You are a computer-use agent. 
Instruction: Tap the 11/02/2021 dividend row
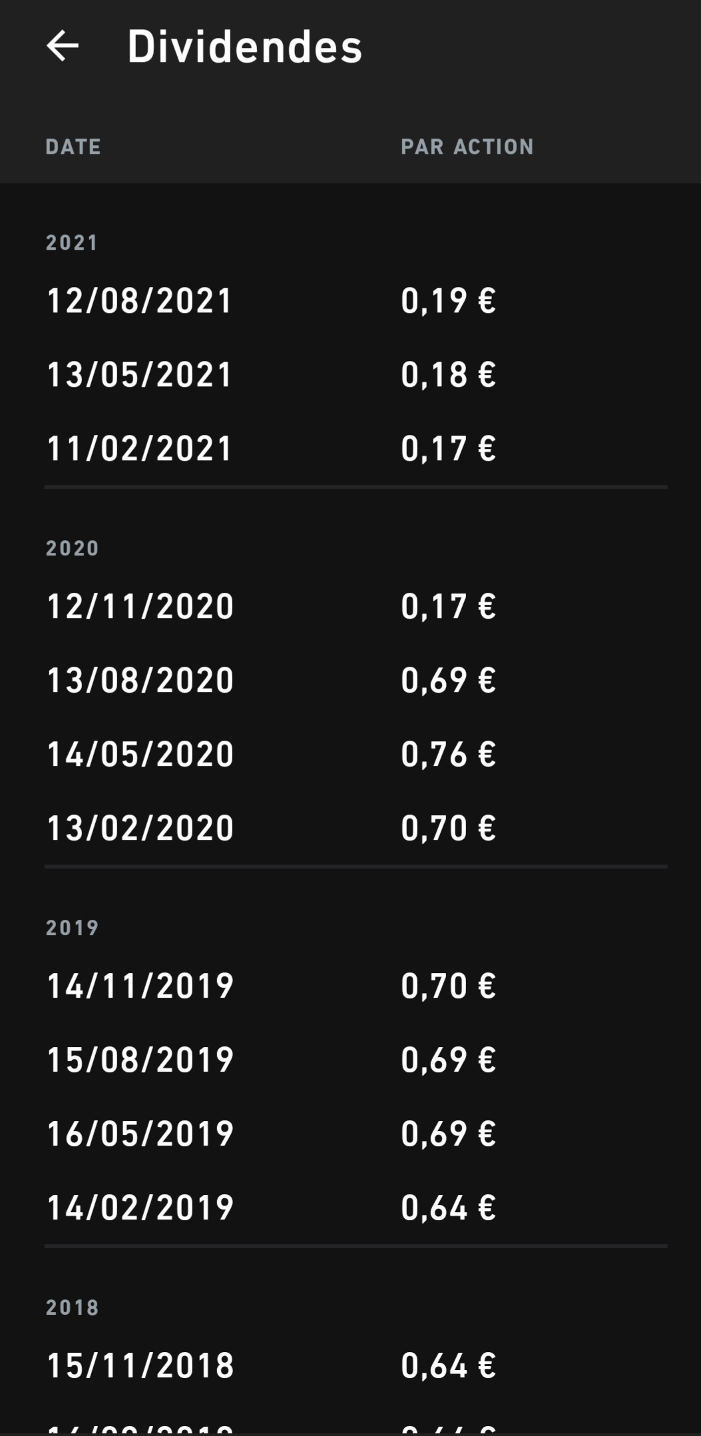pos(140,448)
